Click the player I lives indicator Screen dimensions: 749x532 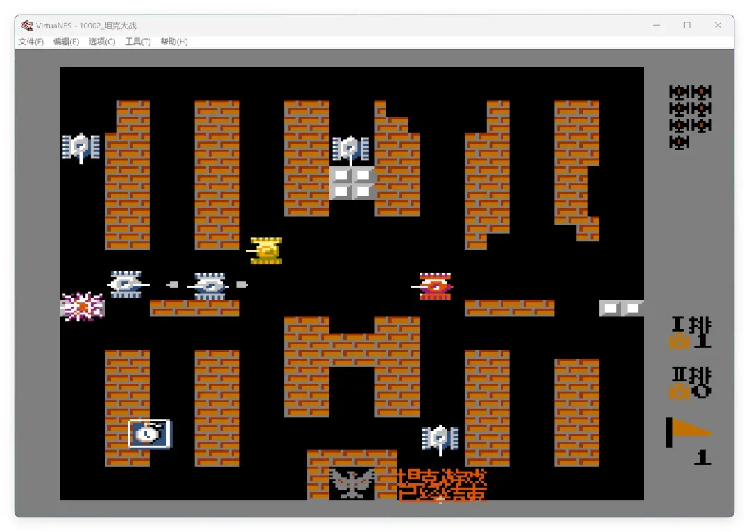tap(690, 333)
